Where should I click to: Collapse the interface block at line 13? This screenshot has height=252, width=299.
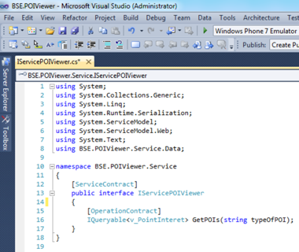[x=52, y=193]
